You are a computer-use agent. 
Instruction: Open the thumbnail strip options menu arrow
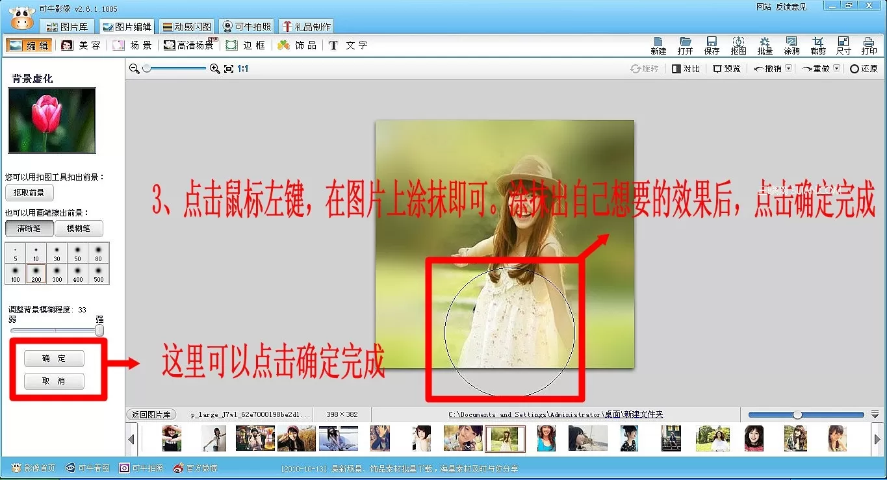click(875, 414)
